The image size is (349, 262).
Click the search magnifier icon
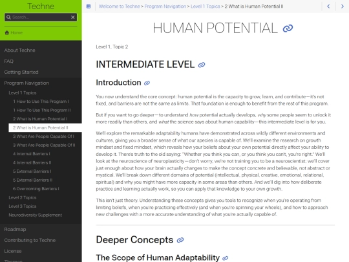(8, 17)
